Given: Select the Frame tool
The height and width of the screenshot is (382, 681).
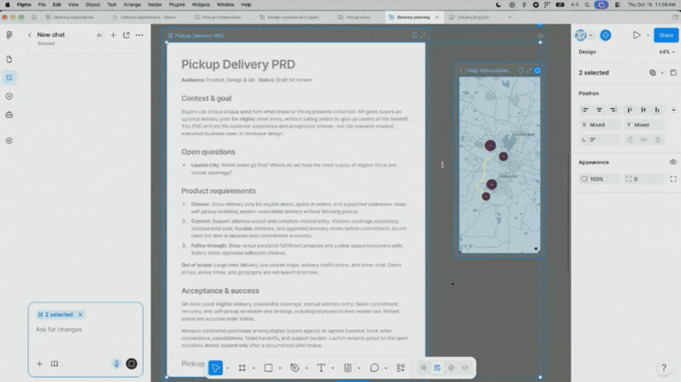Looking at the screenshot, I should click(242, 368).
